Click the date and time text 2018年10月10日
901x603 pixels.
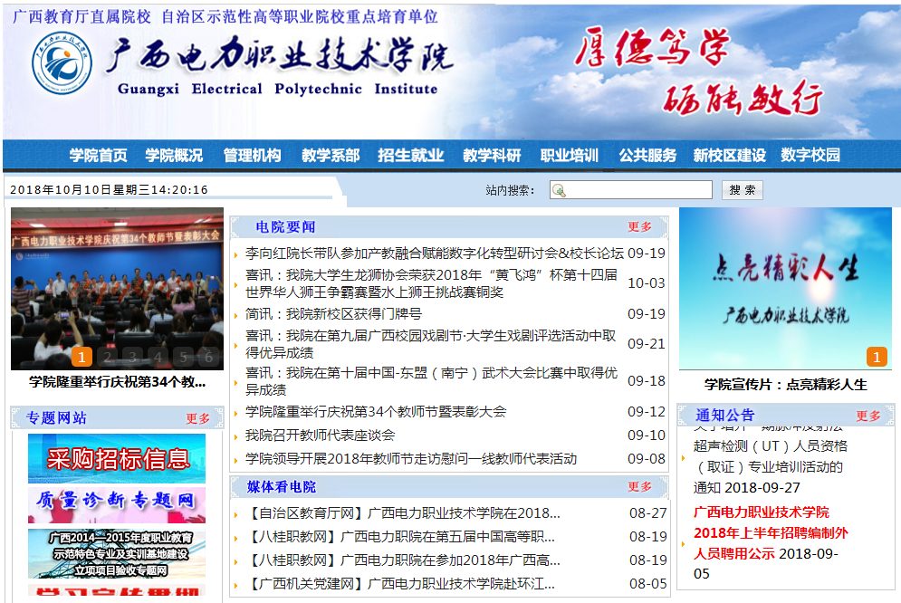tap(109, 189)
